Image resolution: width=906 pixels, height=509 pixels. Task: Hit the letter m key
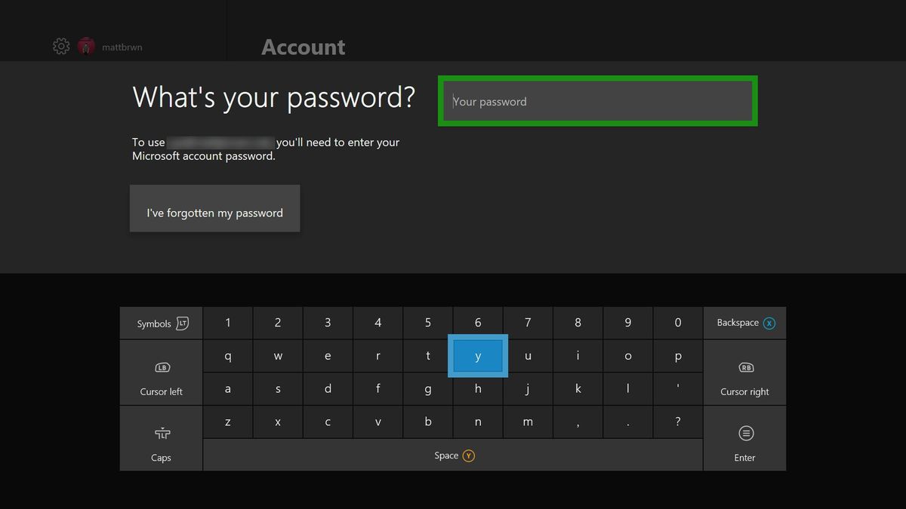528,422
